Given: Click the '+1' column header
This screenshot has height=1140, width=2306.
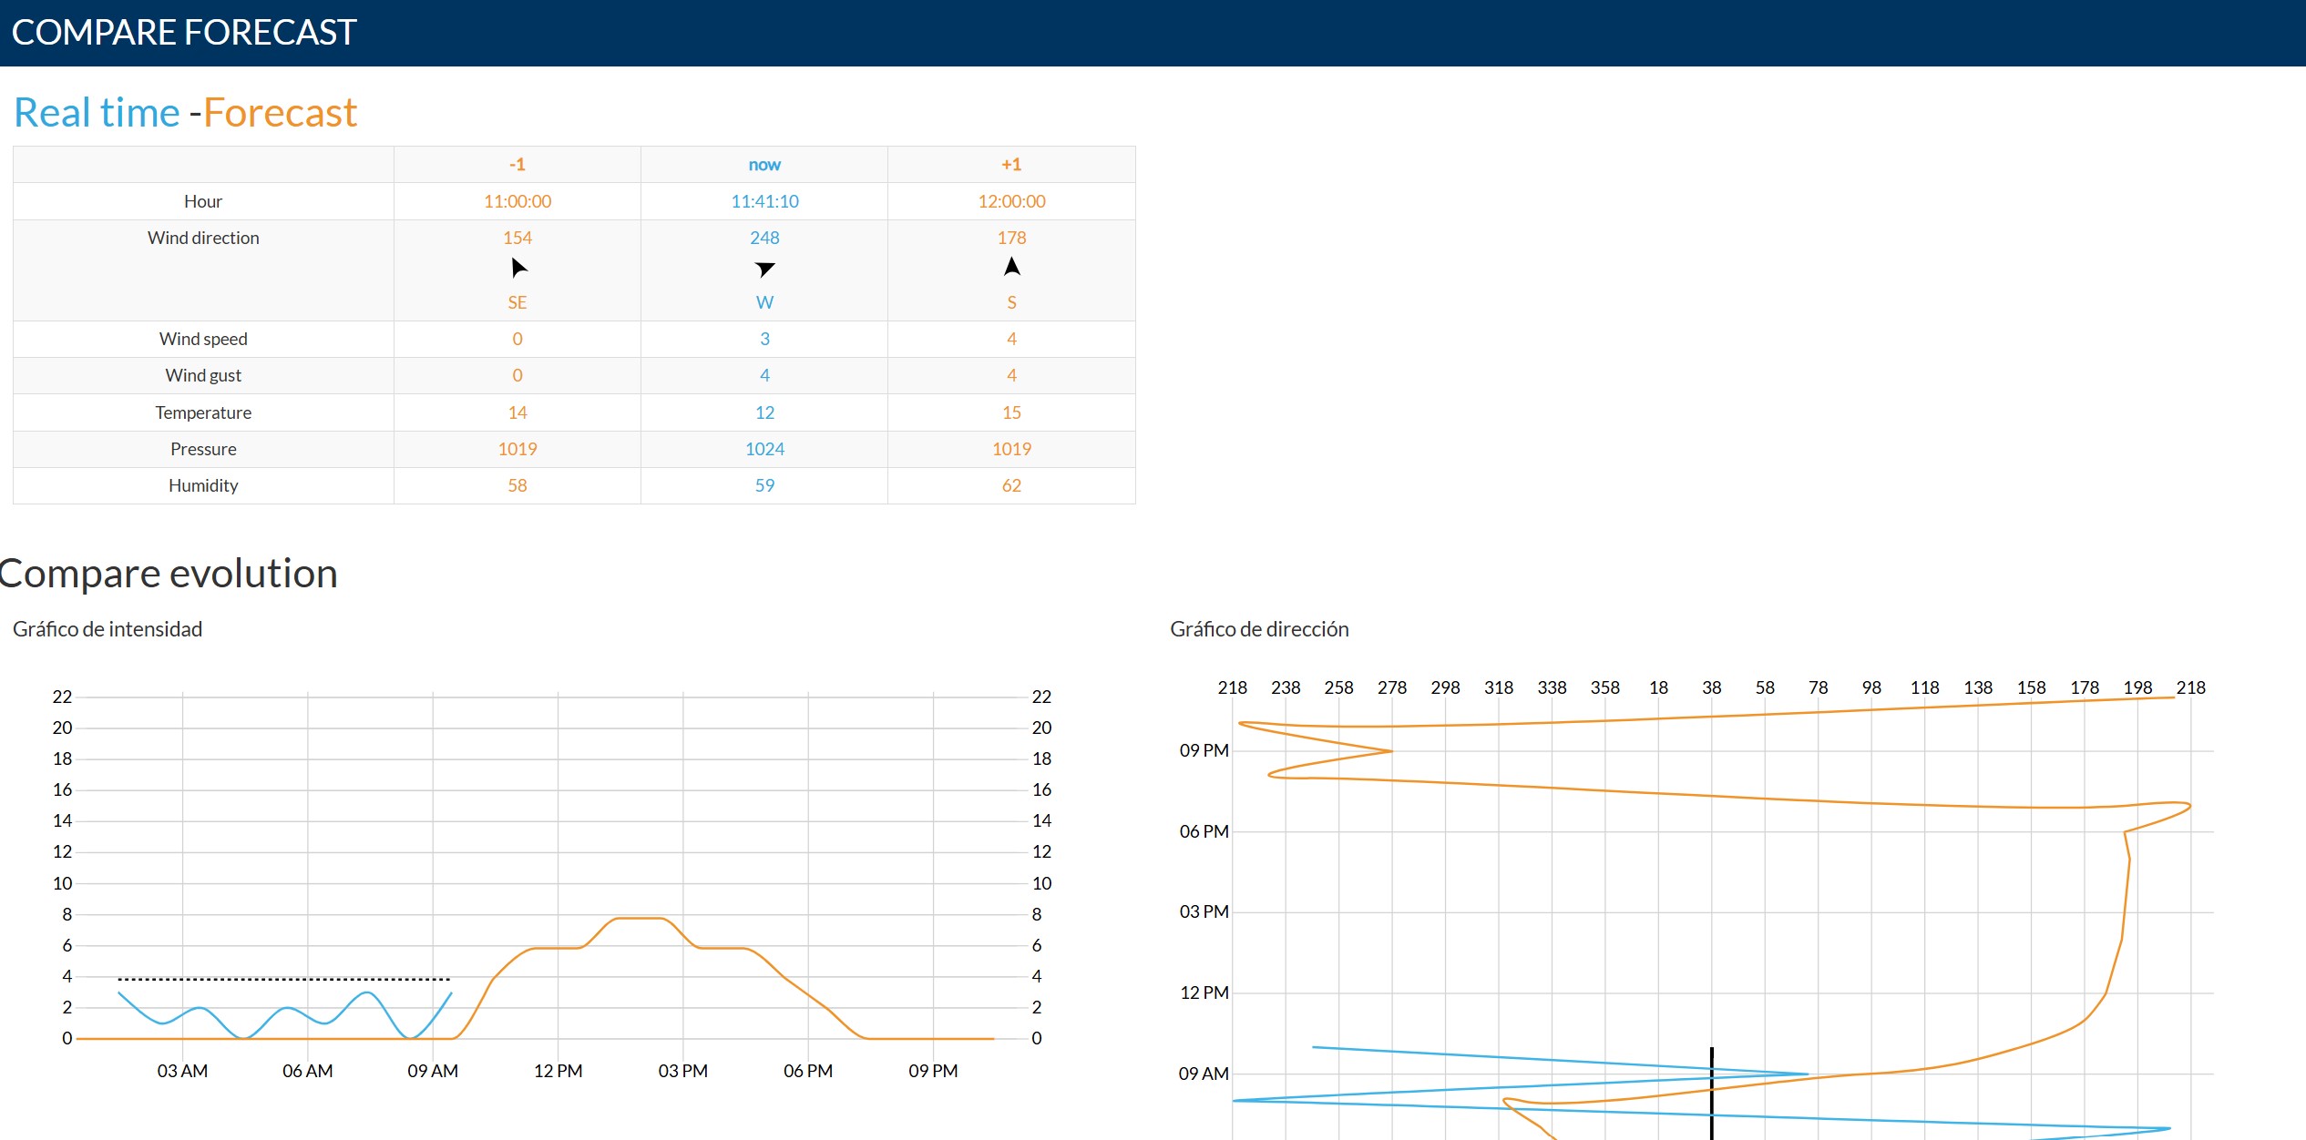Looking at the screenshot, I should click(1011, 165).
